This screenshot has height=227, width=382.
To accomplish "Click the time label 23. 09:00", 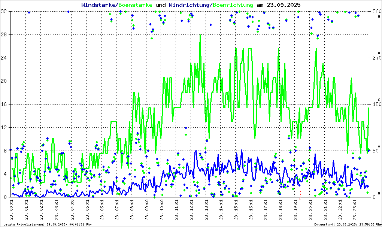I will tap(147, 209).
